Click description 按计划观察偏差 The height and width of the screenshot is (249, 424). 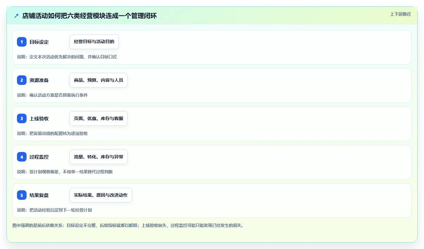(x=44, y=172)
